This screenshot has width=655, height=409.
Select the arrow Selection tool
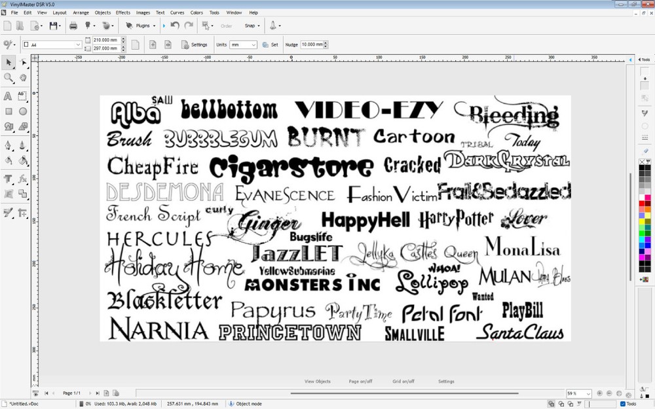[9, 63]
